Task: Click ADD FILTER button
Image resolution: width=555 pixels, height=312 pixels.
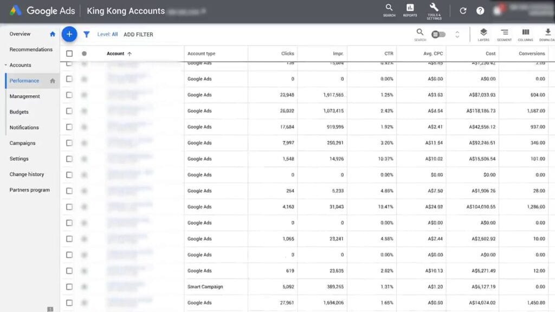Action: coord(138,35)
